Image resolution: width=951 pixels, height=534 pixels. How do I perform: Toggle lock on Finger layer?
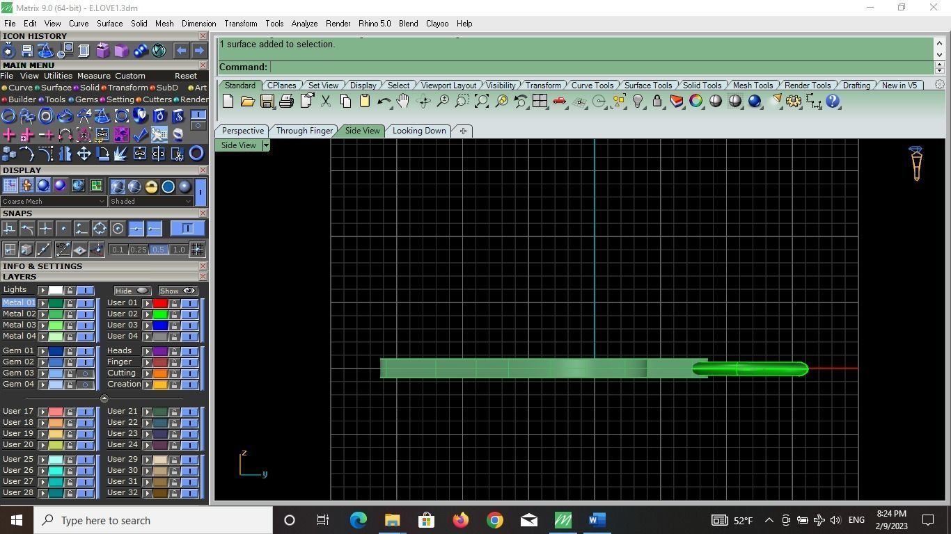(x=174, y=362)
